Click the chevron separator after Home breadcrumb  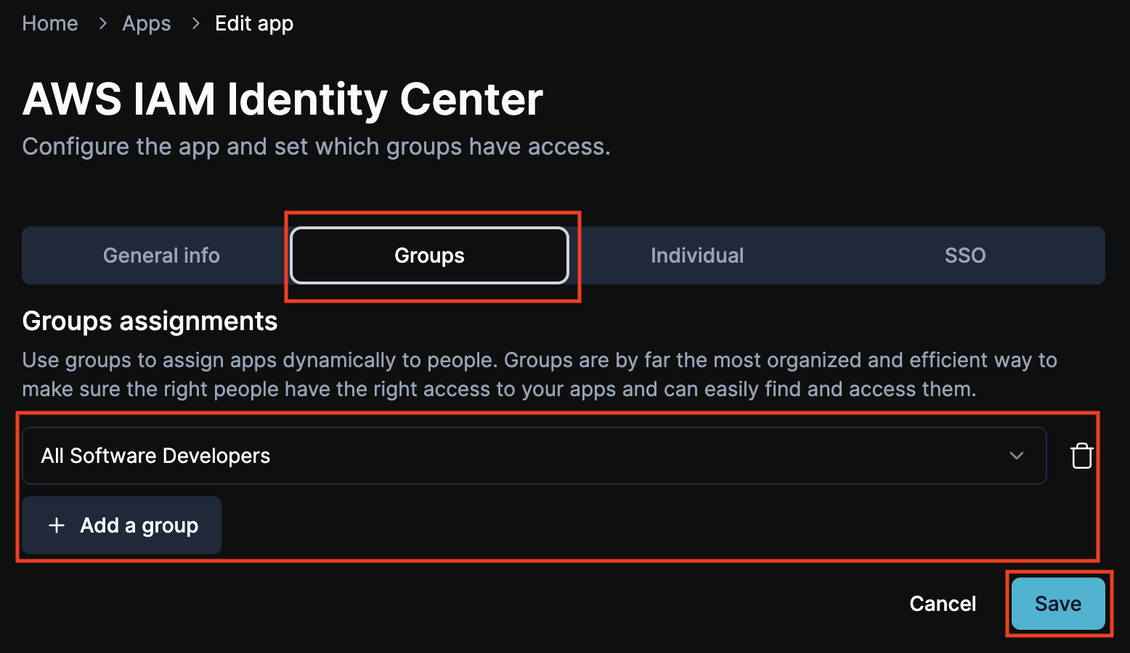pos(102,23)
